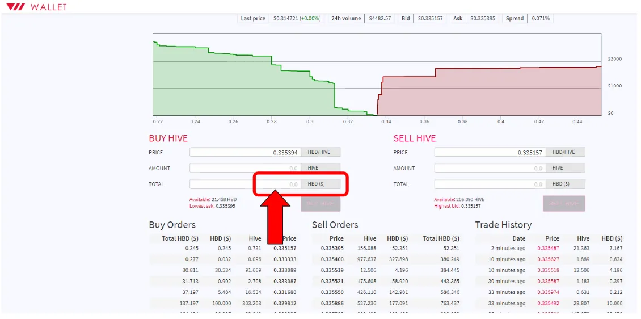Click buy order Hive amount 303.203
The height and width of the screenshot is (319, 641).
click(x=252, y=304)
